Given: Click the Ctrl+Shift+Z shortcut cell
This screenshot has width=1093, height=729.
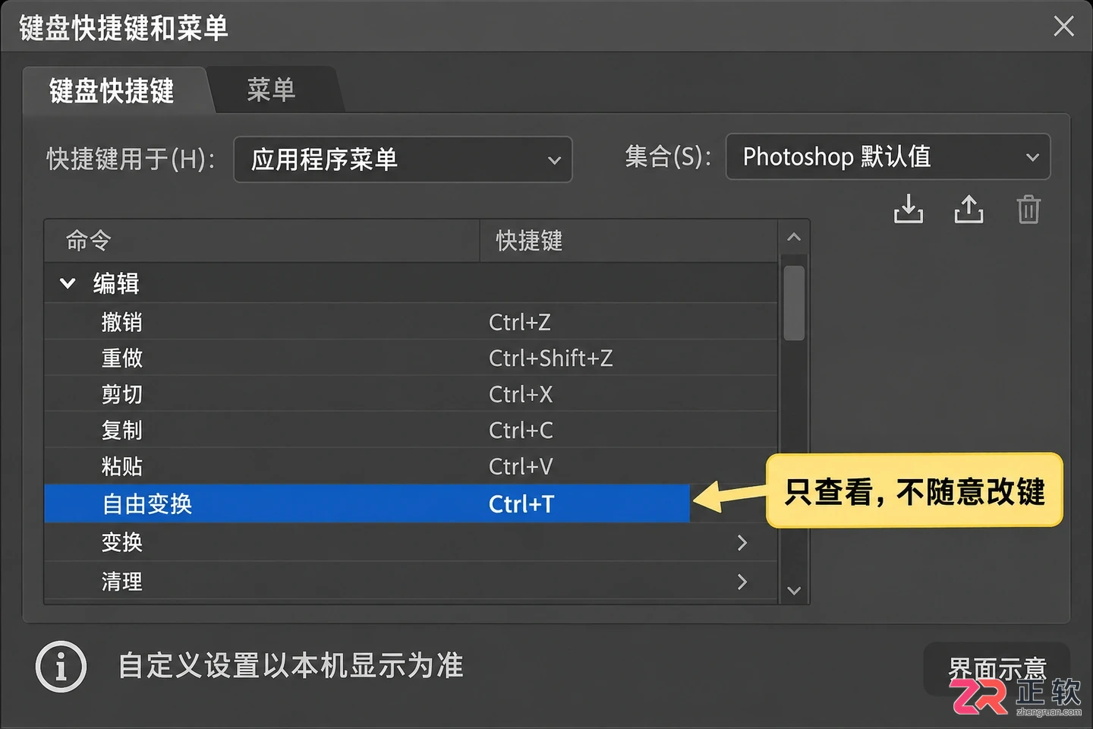Looking at the screenshot, I should (x=551, y=358).
